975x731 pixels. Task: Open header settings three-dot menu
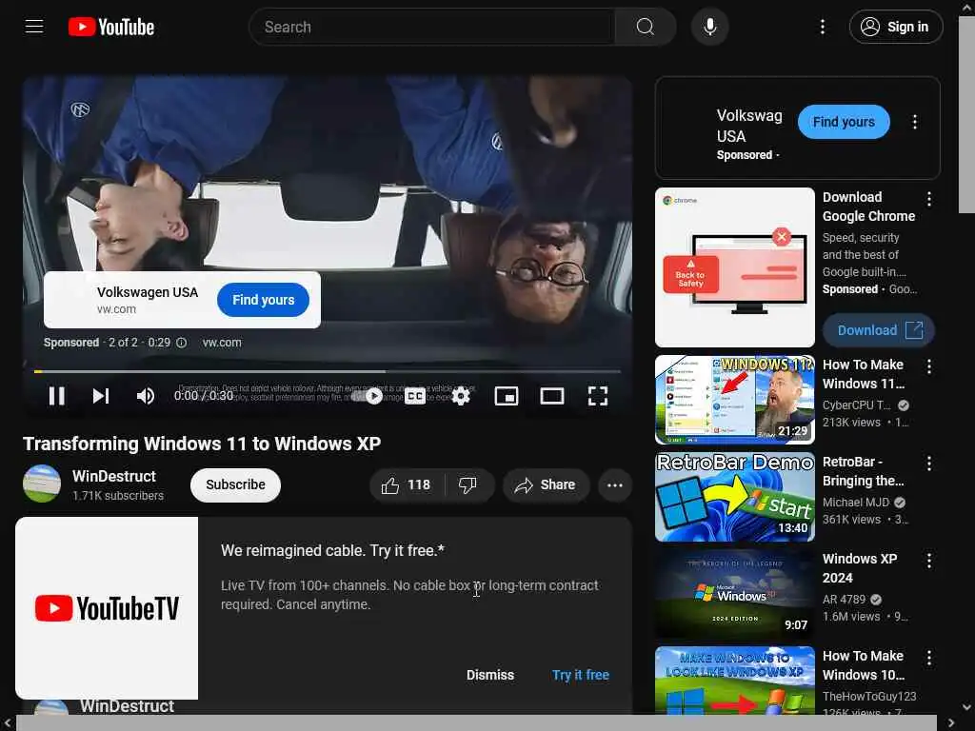click(822, 27)
